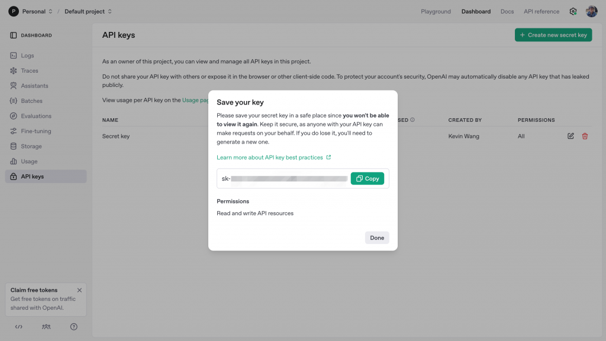The height and width of the screenshot is (341, 606).
Task: Go to Fine-tuning section
Action: click(36, 131)
